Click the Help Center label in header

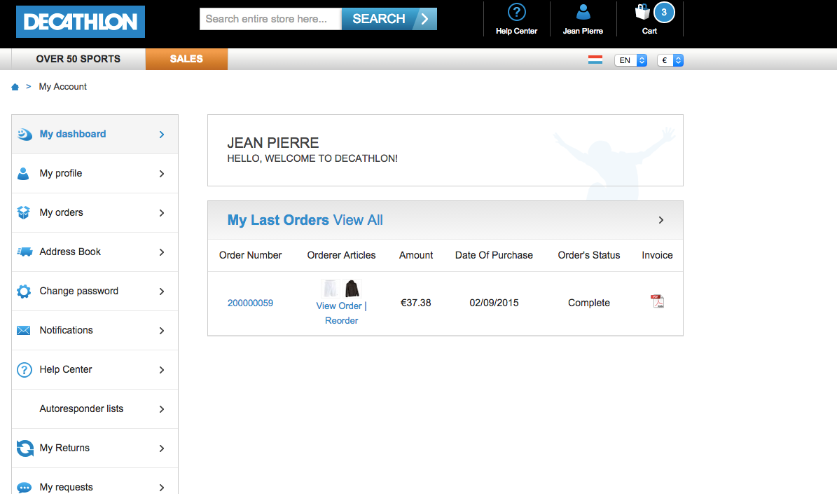click(516, 31)
